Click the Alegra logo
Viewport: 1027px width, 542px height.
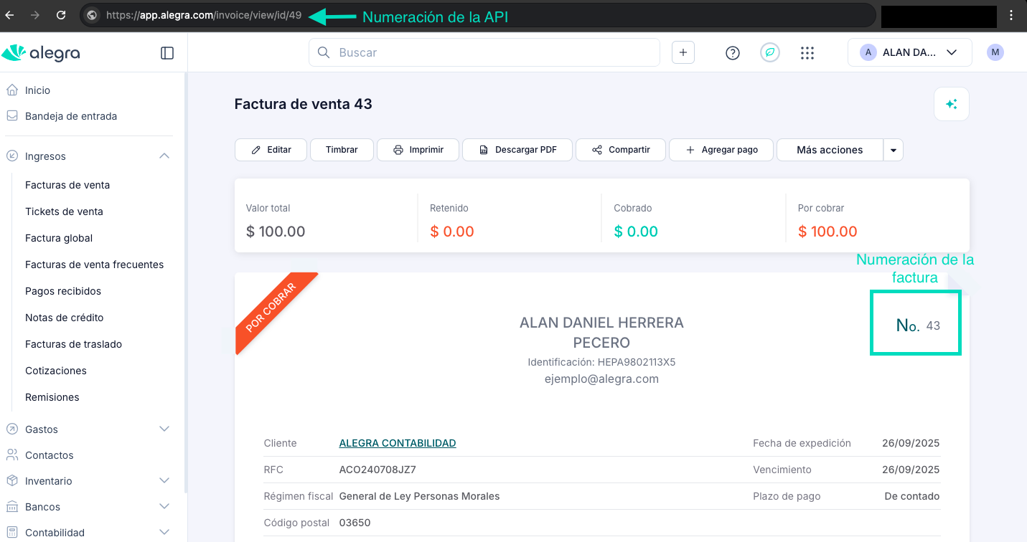[41, 52]
